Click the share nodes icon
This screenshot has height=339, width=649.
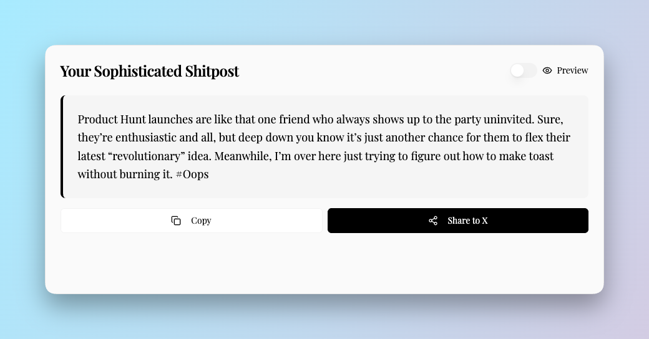click(x=433, y=221)
